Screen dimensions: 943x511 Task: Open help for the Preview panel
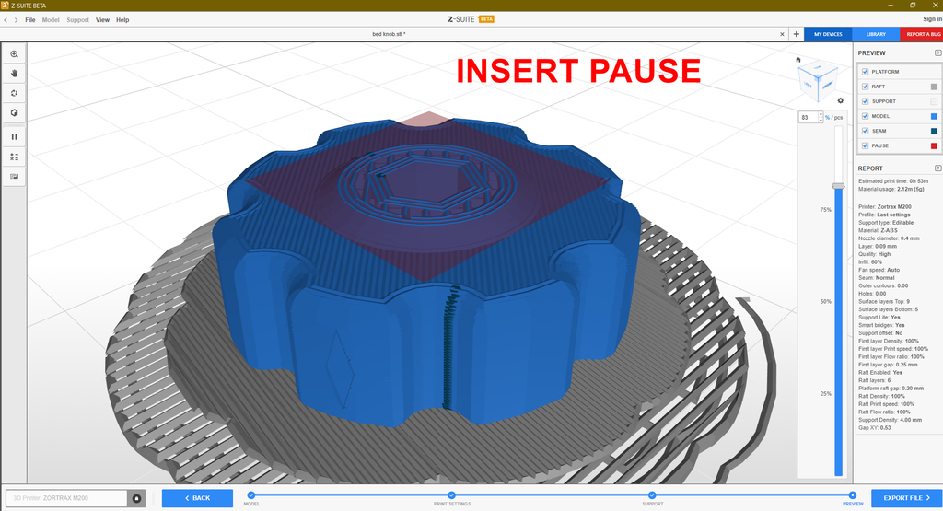tap(937, 53)
